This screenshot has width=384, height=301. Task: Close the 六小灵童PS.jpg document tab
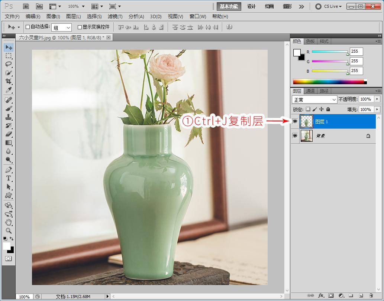point(109,37)
